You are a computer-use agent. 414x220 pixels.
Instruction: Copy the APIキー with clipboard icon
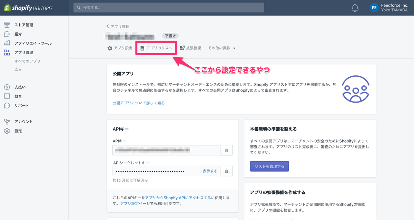coord(226,150)
